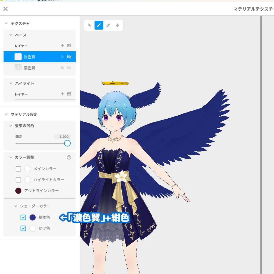Open the カラー調整 help icon
Image resolution: width=274 pixels, height=274 pixels.
69,157
